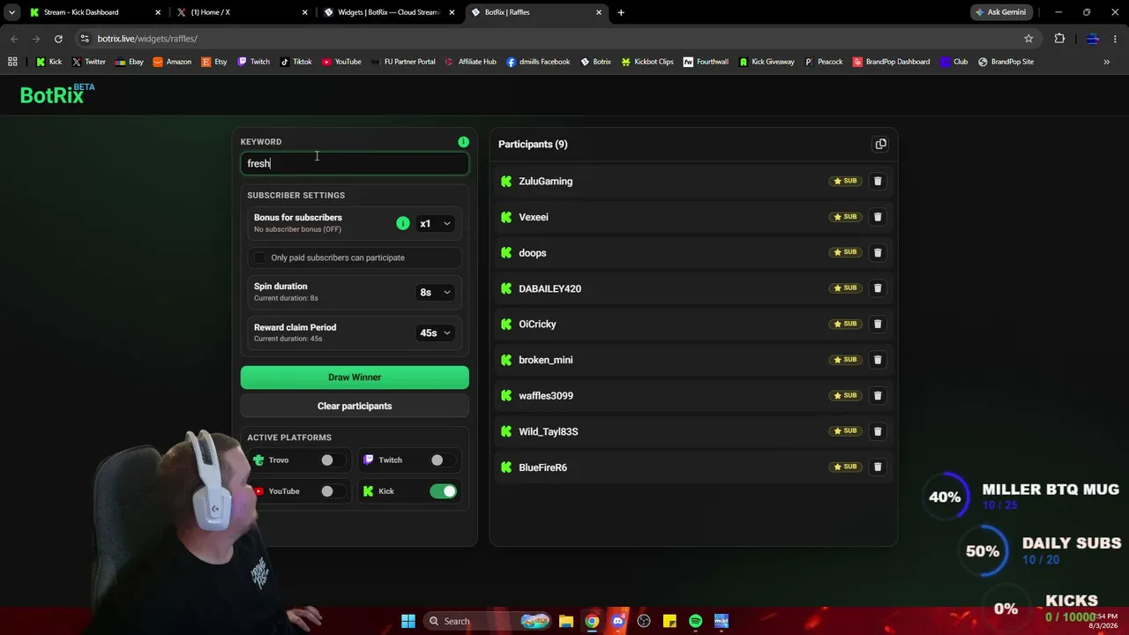Remove Wild_Tayl83S with the trash icon
The height and width of the screenshot is (635, 1129).
coord(878,431)
